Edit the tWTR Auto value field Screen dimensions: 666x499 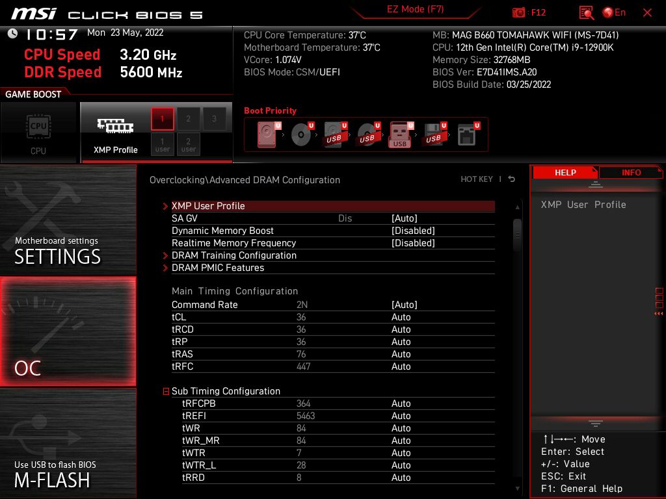401,453
